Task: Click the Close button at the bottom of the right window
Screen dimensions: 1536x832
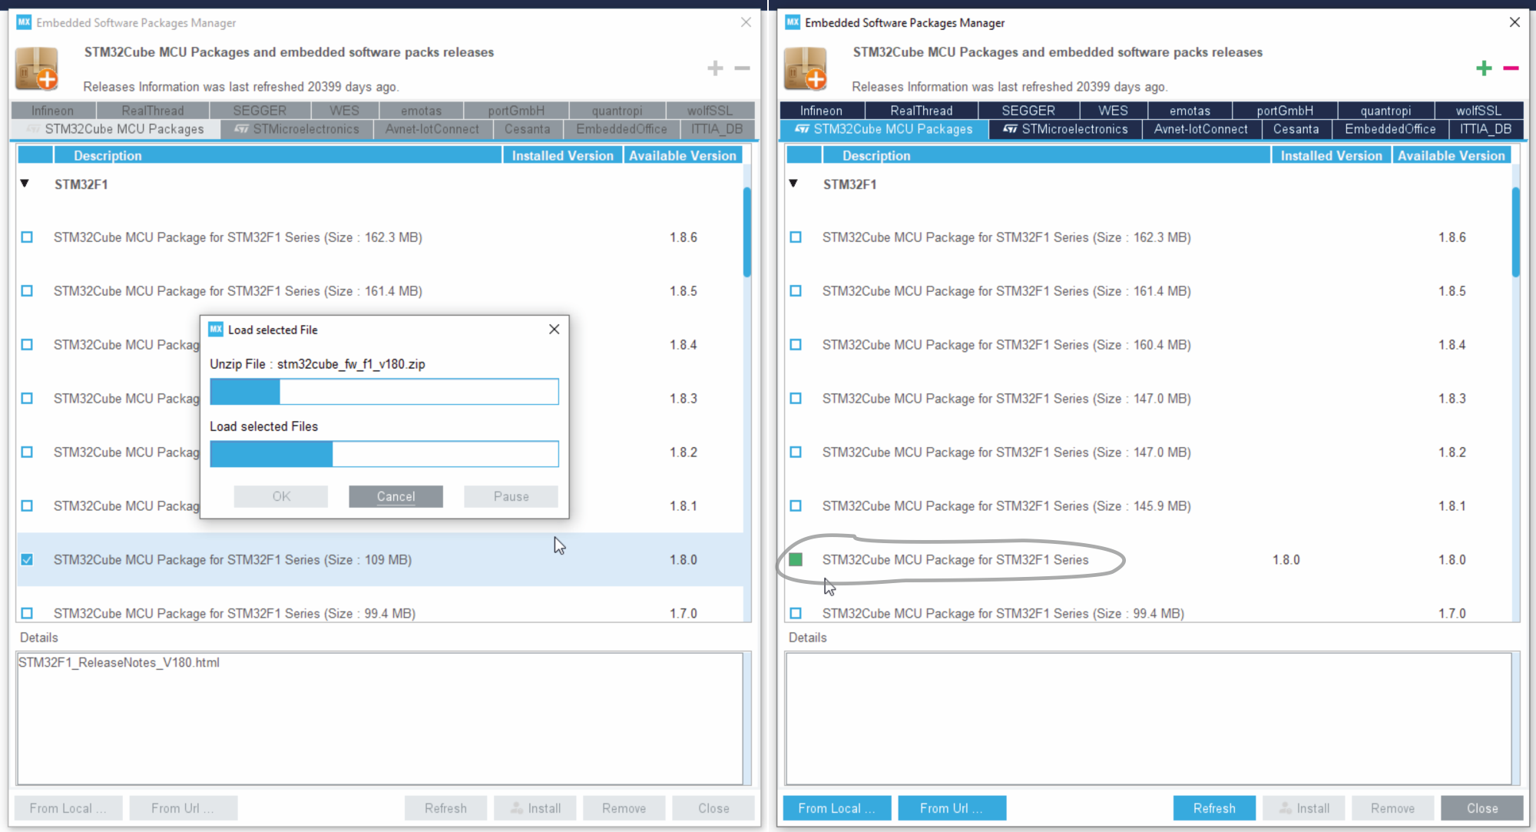Action: (x=1482, y=808)
